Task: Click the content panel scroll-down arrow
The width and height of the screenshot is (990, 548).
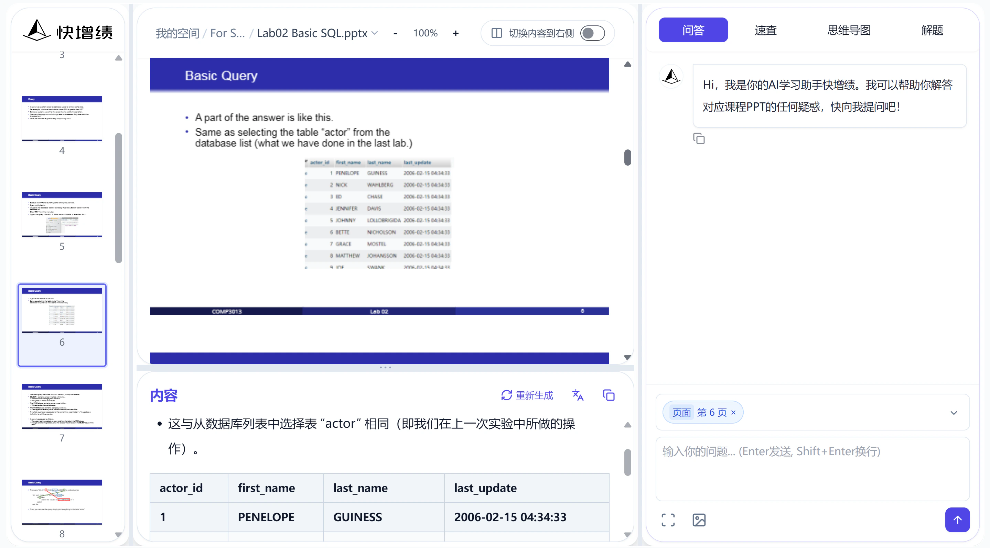Action: tap(627, 534)
